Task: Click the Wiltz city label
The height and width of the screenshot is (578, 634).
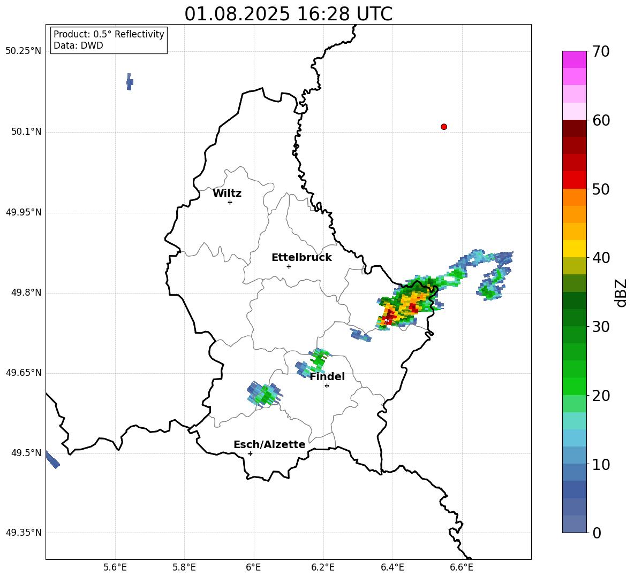Action: pos(227,194)
